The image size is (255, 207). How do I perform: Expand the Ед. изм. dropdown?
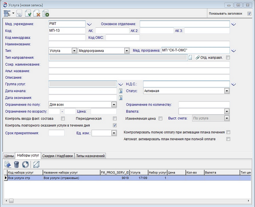point(114,133)
